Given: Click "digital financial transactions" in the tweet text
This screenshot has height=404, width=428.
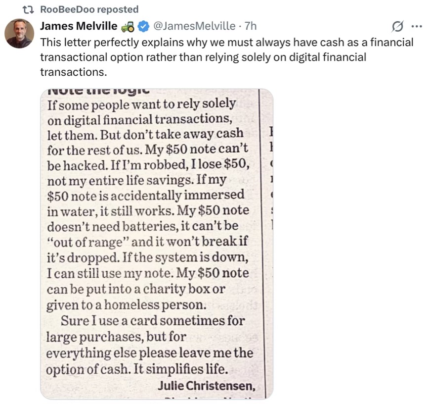Looking at the screenshot, I should [302, 57].
